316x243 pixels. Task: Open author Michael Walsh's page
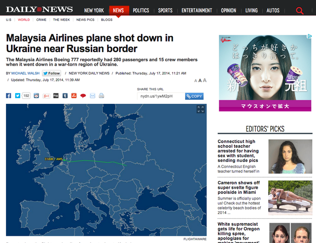click(x=25, y=73)
